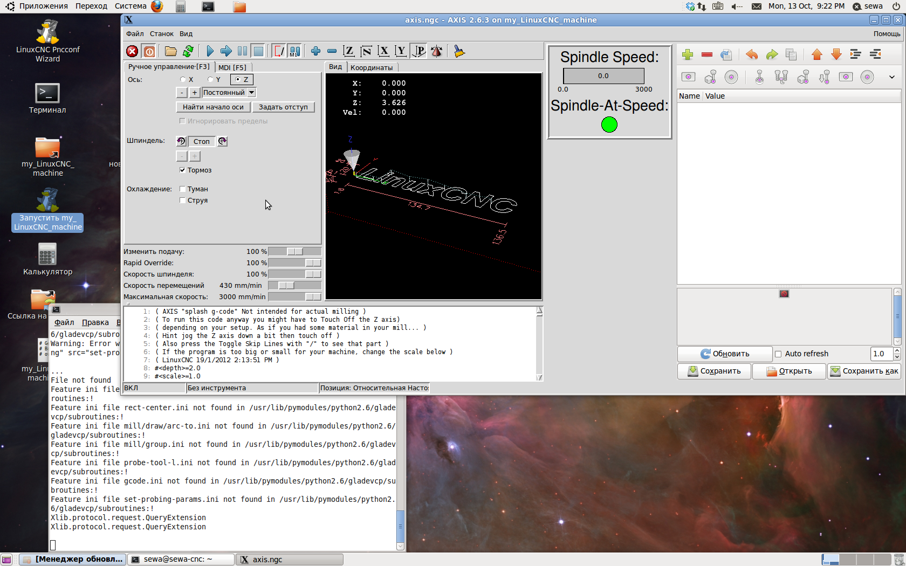Click the copy documents icon in the right panel
Viewport: 906px width, 566px height.
point(791,54)
